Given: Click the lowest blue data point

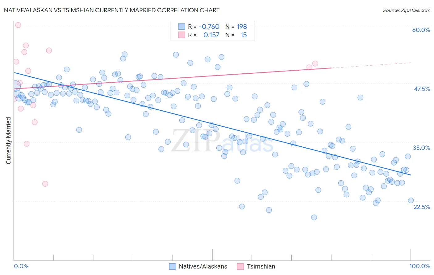Looking at the screenshot, I should coord(314,217).
